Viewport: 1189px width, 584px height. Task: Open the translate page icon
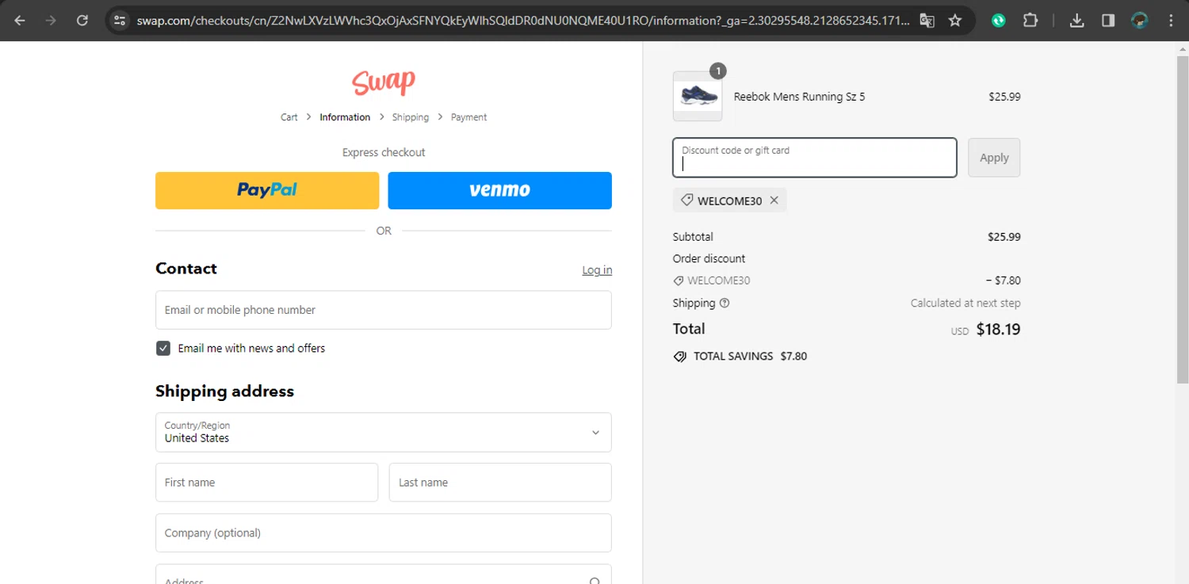[x=927, y=21]
